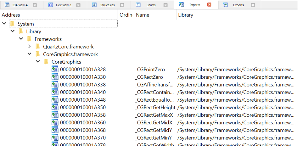Click import icon for address 000000010001A330
The image size is (299, 154).
click(x=55, y=77)
